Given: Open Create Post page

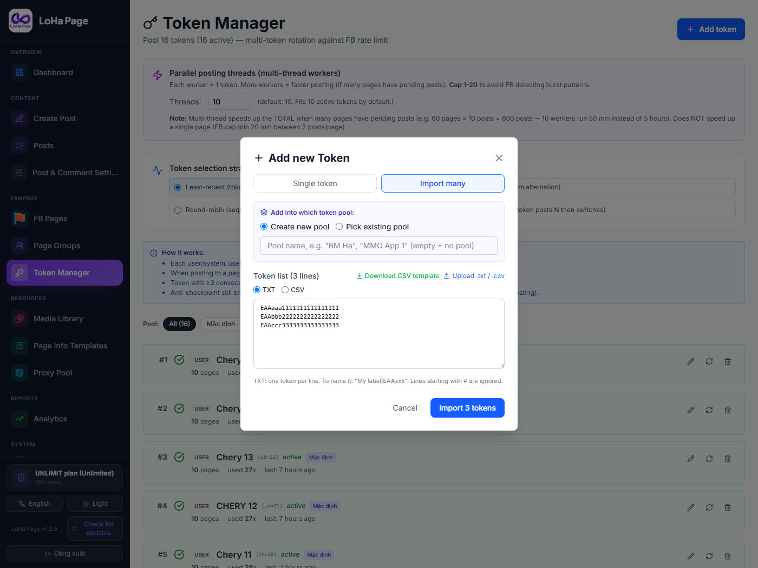Looking at the screenshot, I should pos(65,118).
